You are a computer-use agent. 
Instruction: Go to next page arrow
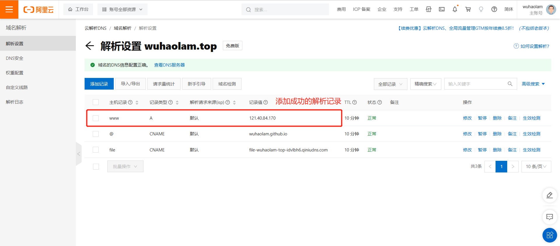[513, 166]
